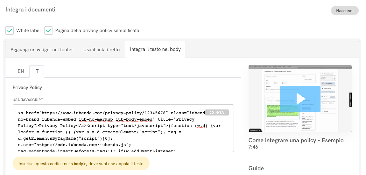The image size is (366, 175).
Task: Open the Usa il link diretto tab
Action: [x=102, y=50]
